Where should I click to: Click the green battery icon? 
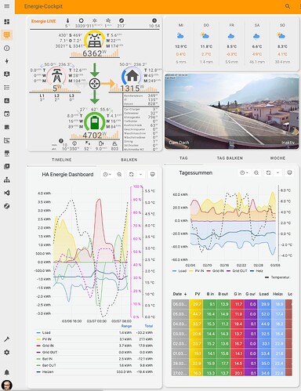[x=95, y=122]
